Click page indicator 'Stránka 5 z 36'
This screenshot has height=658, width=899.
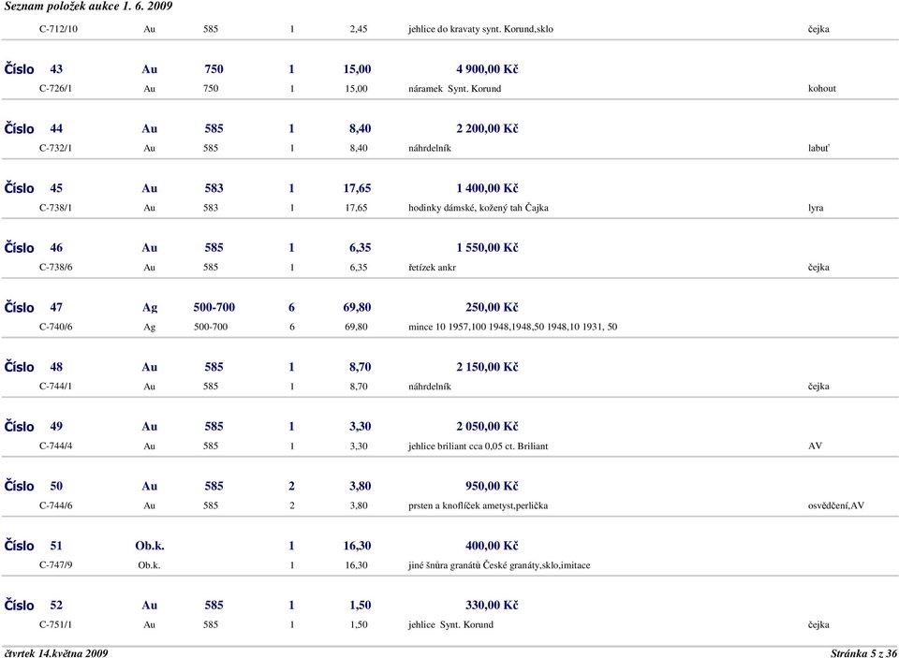862,651
